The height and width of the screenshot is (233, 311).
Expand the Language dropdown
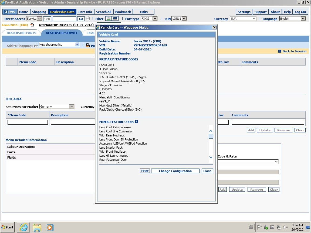pyautogui.click(x=303, y=19)
